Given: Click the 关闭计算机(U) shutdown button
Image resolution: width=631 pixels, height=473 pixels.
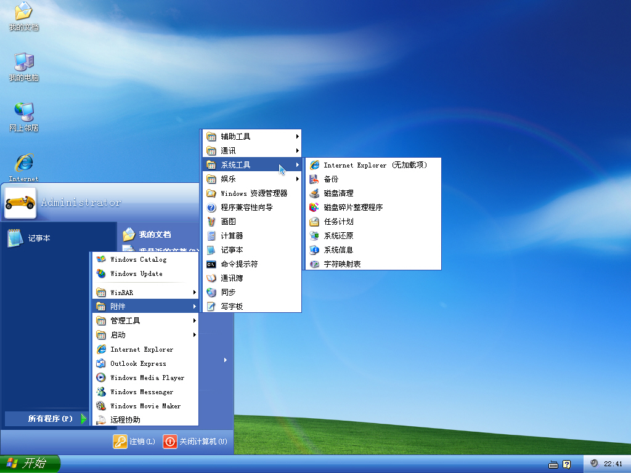Looking at the screenshot, I should click(x=195, y=441).
